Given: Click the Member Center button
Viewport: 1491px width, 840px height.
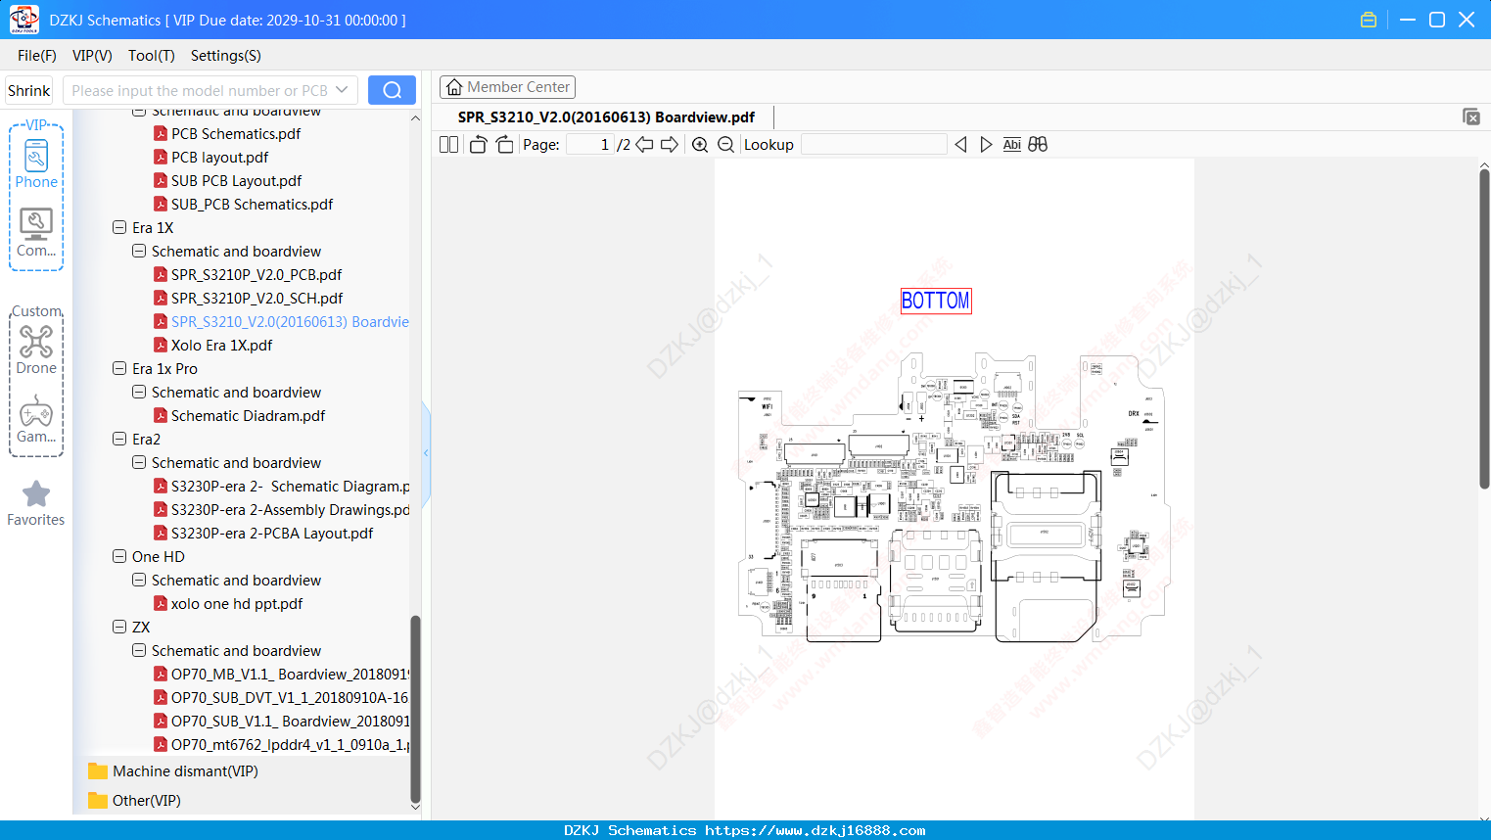Looking at the screenshot, I should (x=507, y=87).
